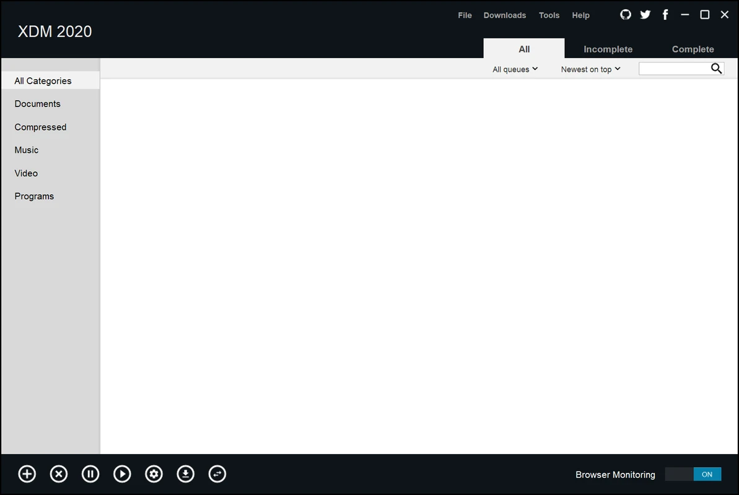Open the Tools menu
The height and width of the screenshot is (495, 739).
point(549,15)
